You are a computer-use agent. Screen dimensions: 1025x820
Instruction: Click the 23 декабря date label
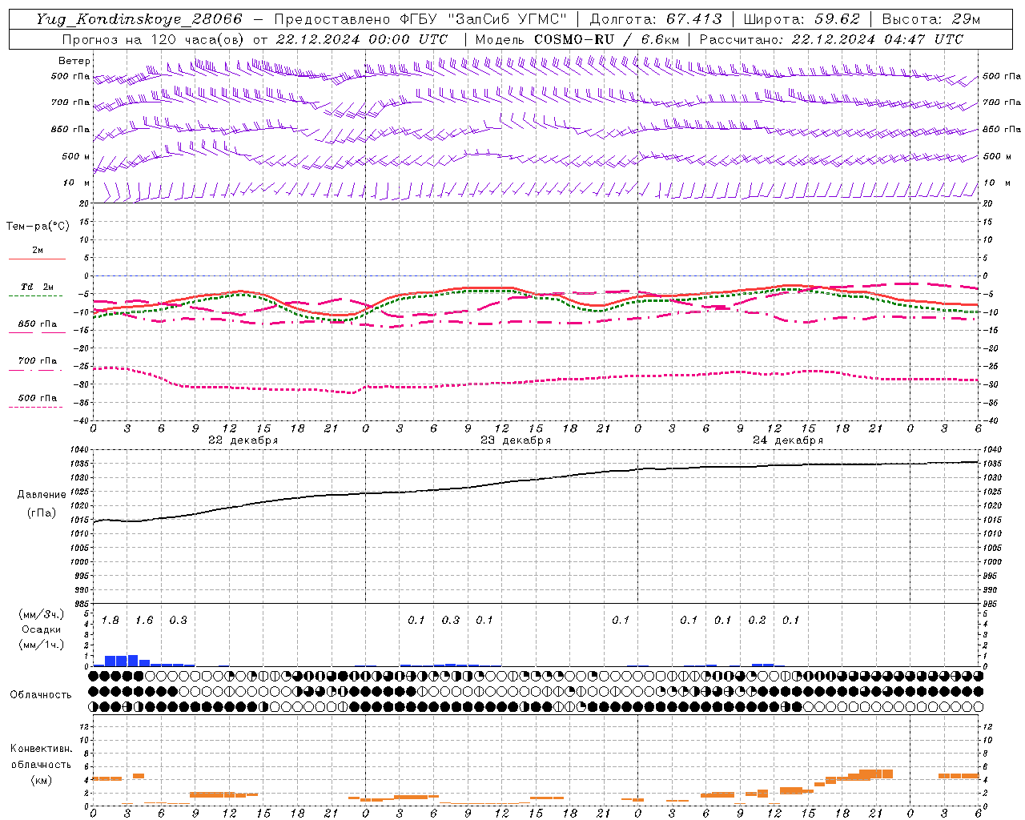coord(516,440)
